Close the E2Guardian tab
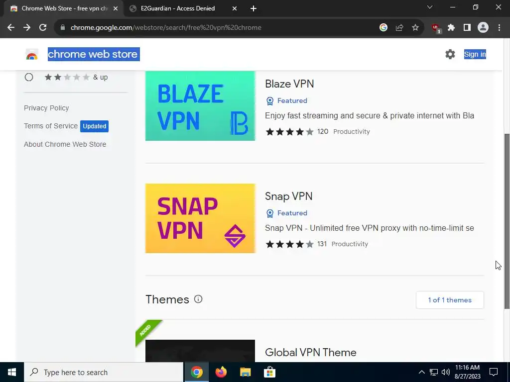 pos(235,9)
